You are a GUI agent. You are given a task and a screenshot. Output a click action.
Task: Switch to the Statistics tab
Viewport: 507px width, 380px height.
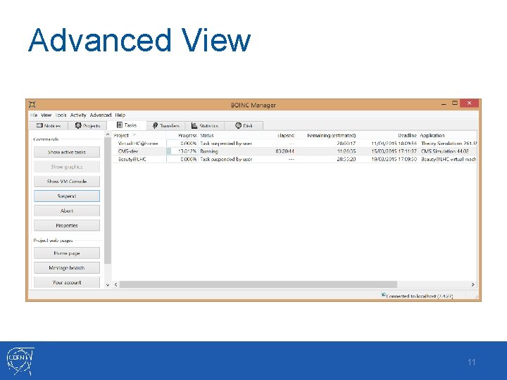click(x=205, y=126)
